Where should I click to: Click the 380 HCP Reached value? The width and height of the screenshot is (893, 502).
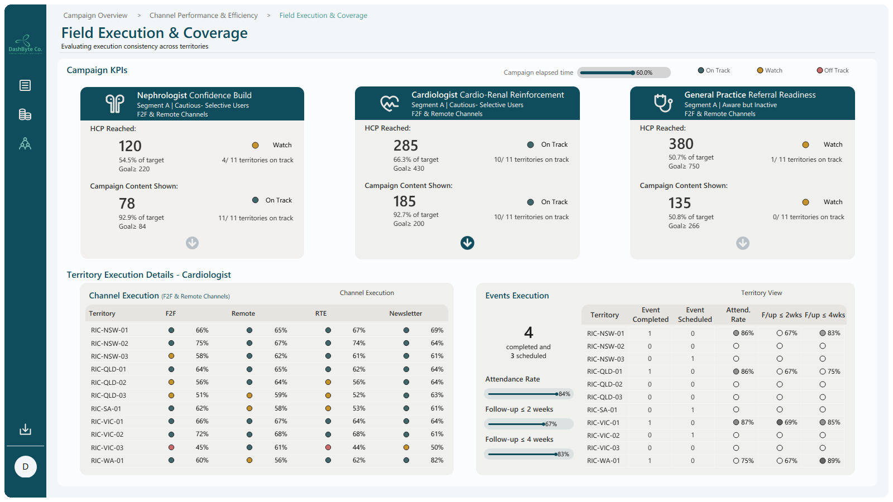[x=681, y=144]
